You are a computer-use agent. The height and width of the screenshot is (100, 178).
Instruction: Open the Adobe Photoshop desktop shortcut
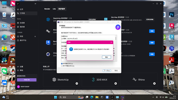[172, 16]
